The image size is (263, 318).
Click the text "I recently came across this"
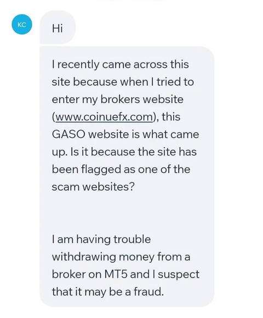[120, 64]
